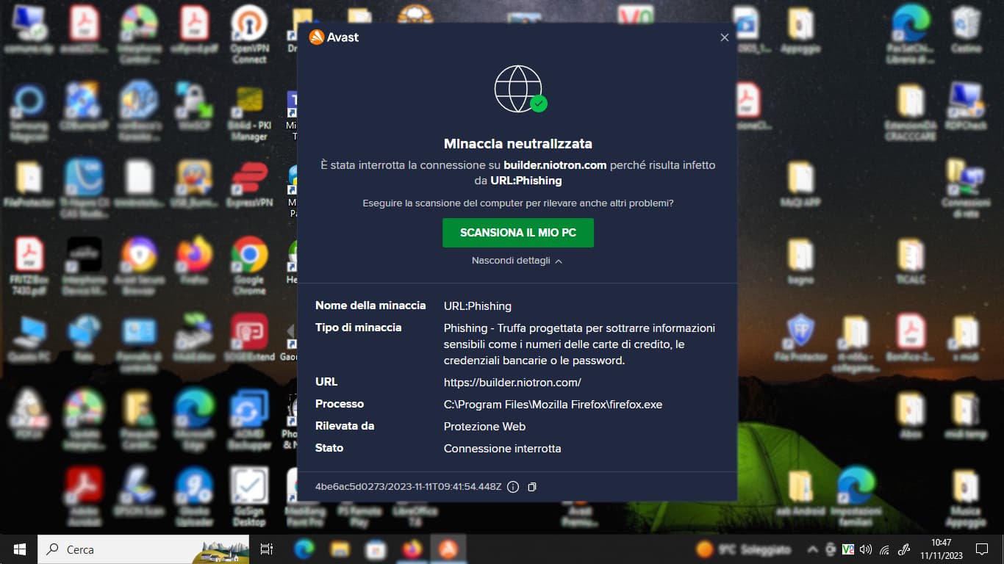Expand hidden system tray icons chevron
Screen dimensions: 1004x564
coord(812,549)
